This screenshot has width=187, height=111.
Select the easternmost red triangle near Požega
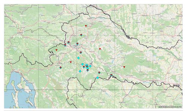(124, 67)
